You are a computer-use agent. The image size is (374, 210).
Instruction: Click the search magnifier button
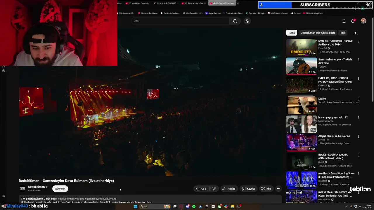(235, 21)
